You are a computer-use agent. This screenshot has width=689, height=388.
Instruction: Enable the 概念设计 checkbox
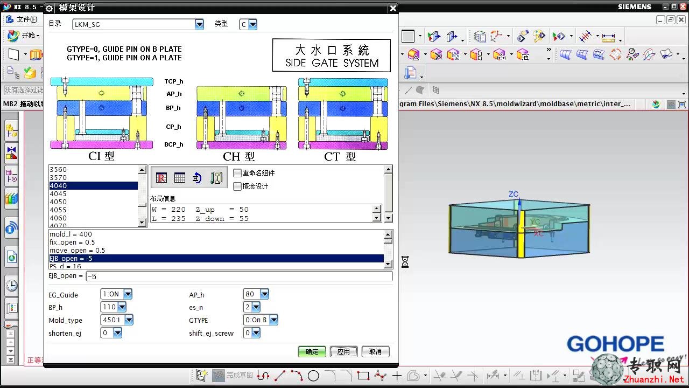click(237, 186)
